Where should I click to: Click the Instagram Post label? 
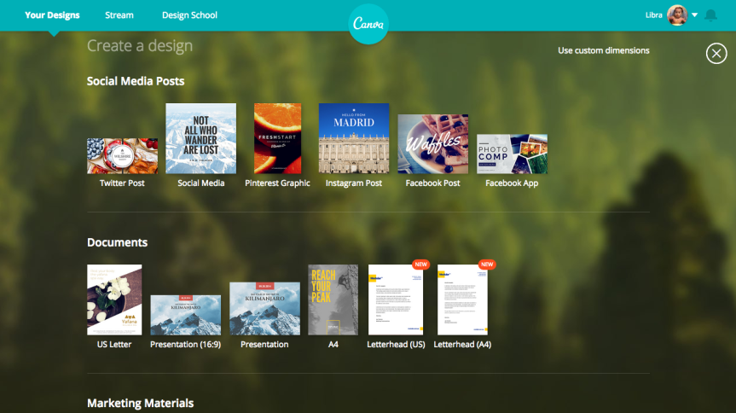coord(354,183)
